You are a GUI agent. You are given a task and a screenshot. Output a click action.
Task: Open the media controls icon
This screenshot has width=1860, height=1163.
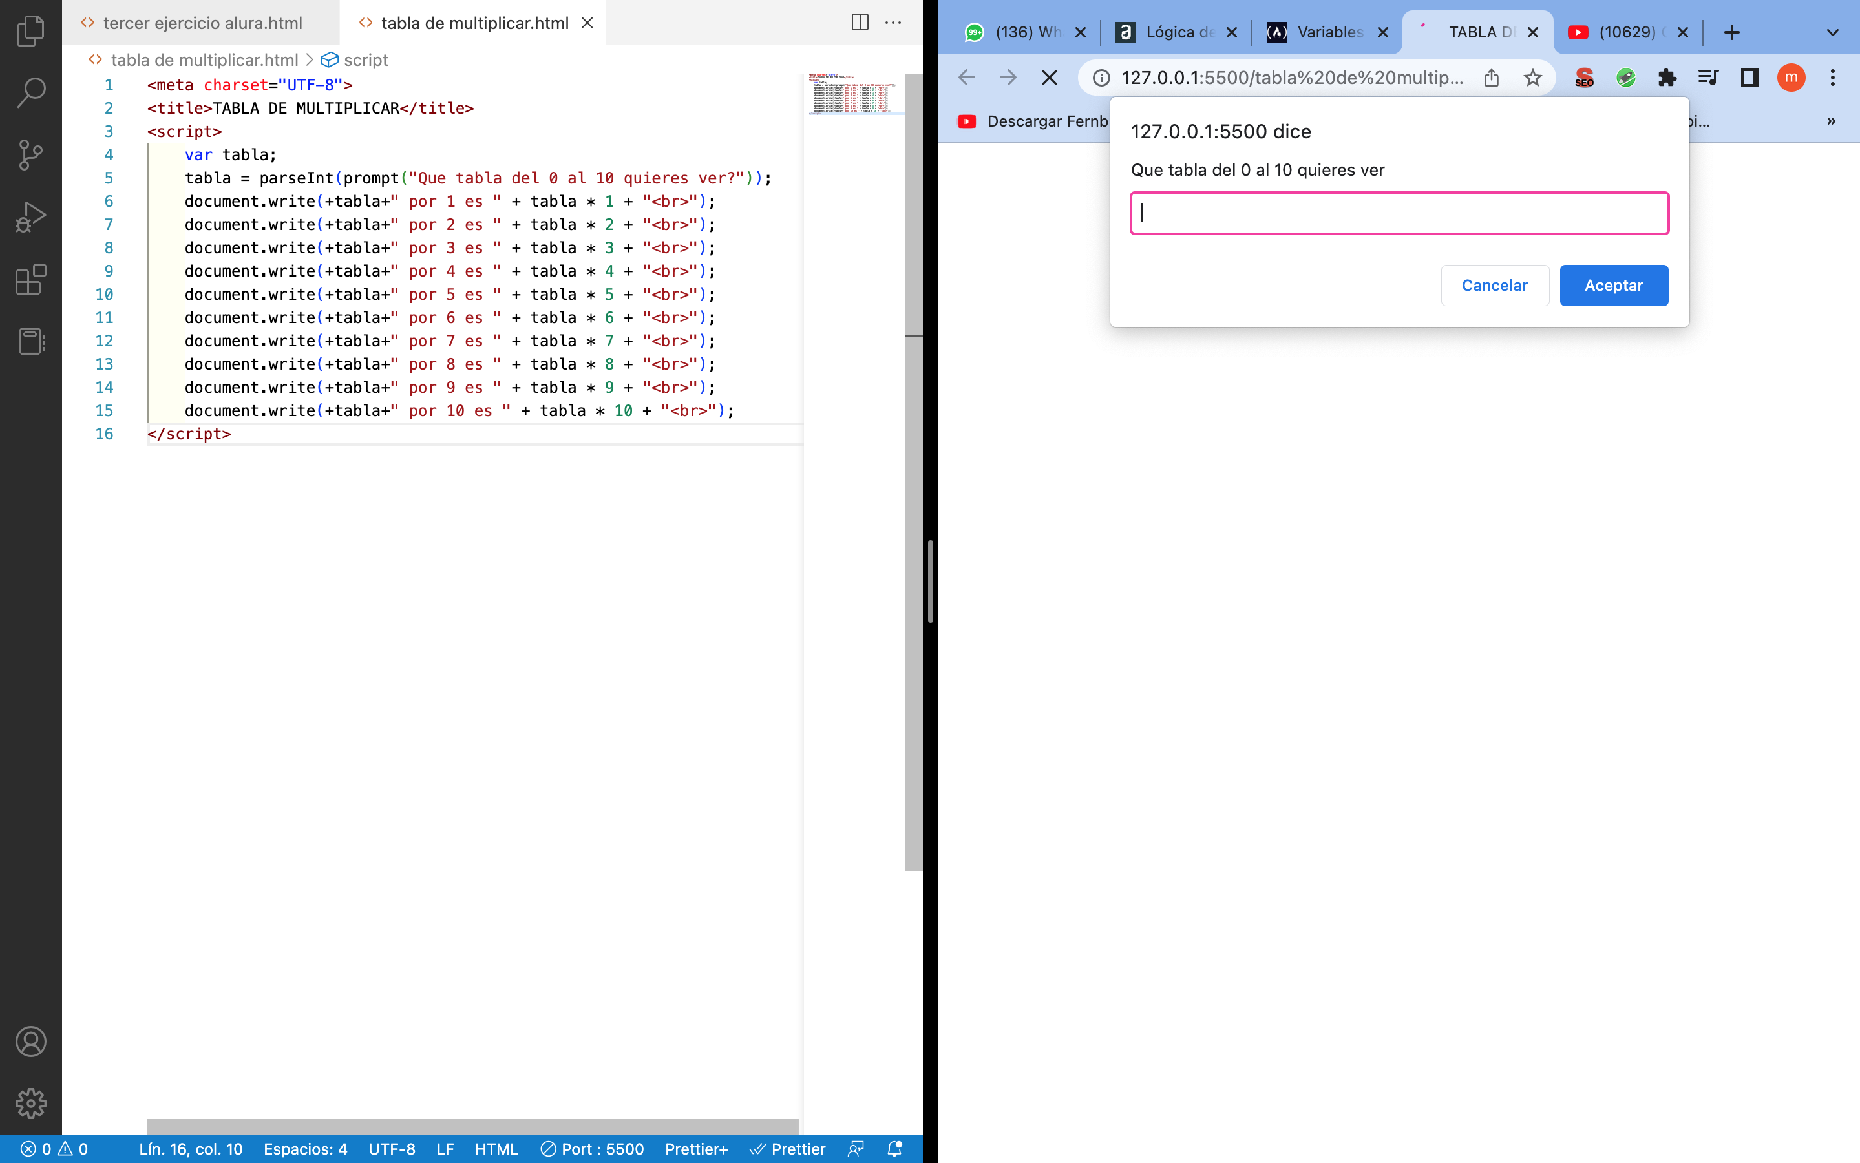1707,78
